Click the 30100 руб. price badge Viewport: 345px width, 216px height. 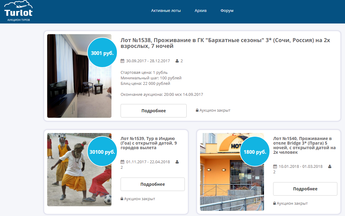click(x=102, y=151)
